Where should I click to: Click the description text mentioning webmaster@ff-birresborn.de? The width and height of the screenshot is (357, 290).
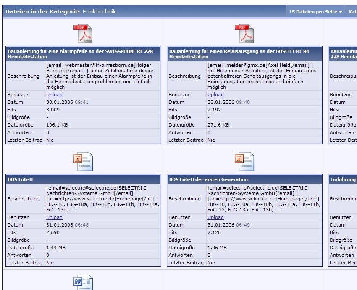click(x=100, y=76)
